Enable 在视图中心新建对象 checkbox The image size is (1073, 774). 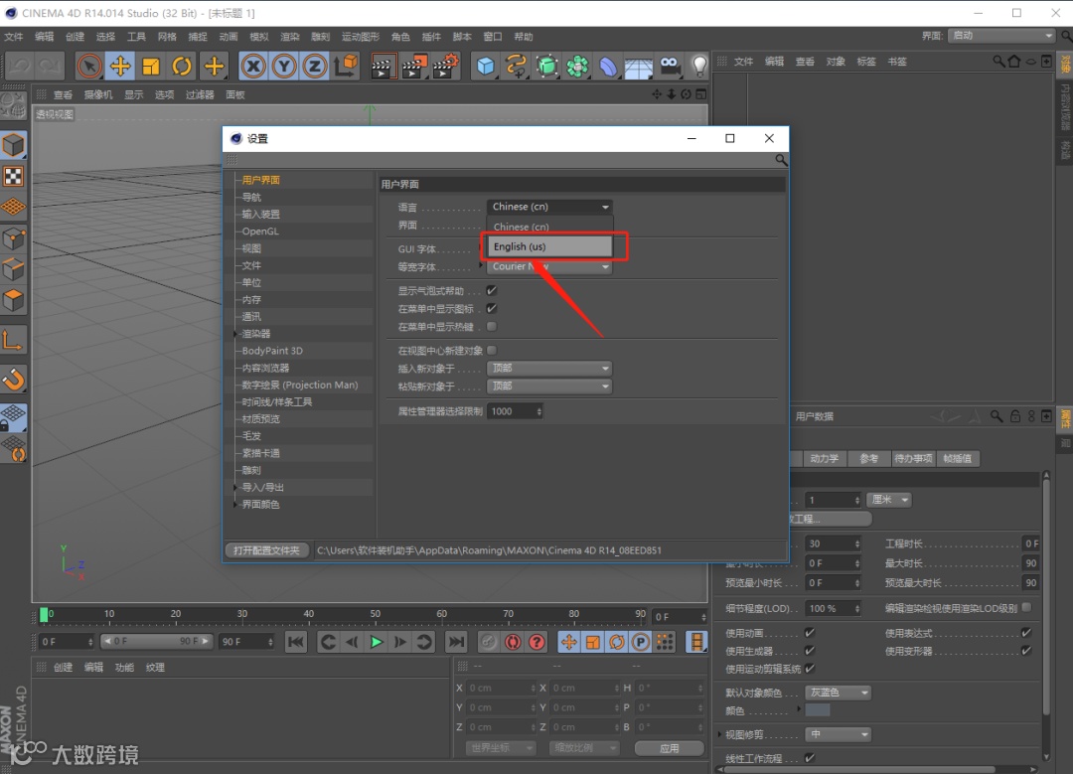click(x=492, y=351)
